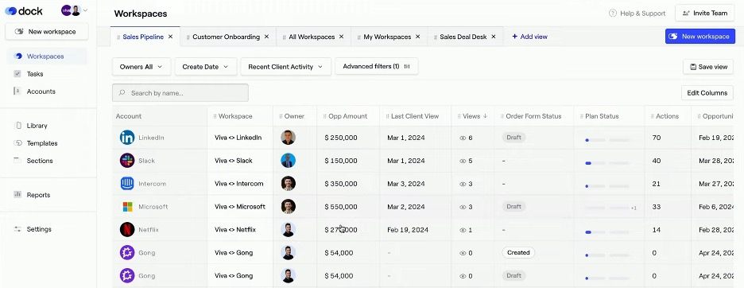The image size is (744, 288).
Task: Open Advanced filters (1)
Action: tap(376, 67)
